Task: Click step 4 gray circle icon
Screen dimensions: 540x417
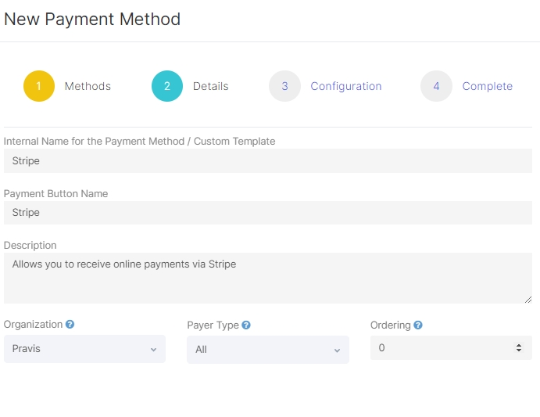Action: click(x=436, y=86)
